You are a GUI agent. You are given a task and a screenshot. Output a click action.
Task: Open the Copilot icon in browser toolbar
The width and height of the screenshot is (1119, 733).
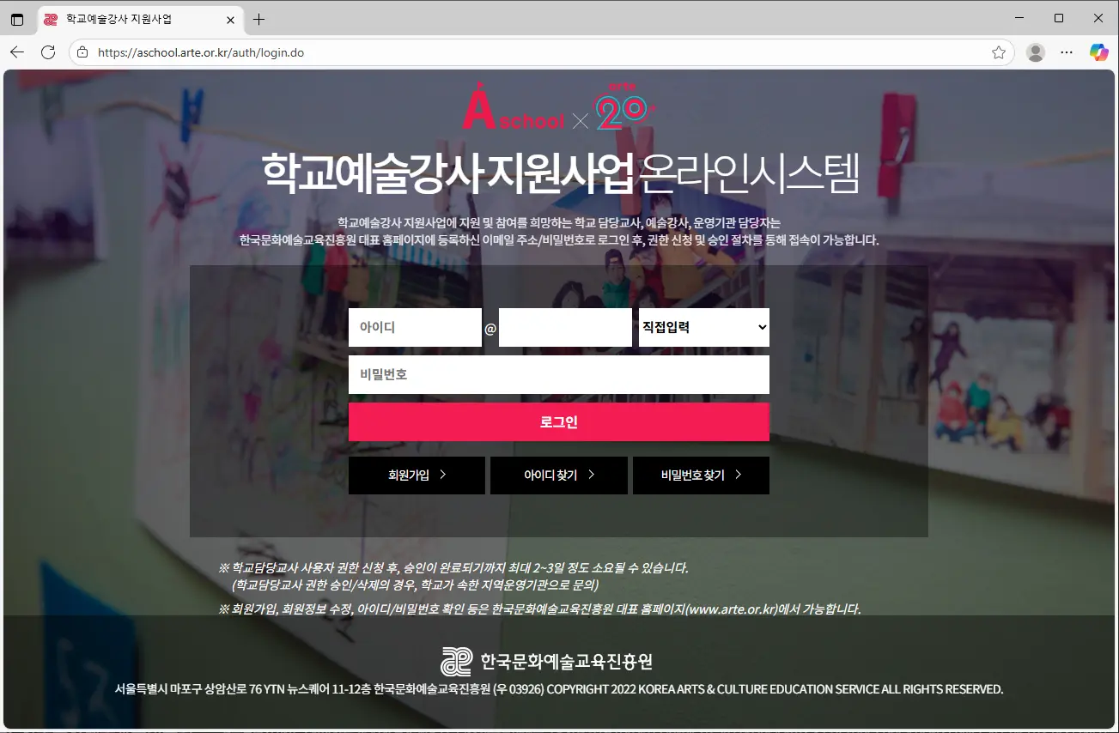(1098, 51)
